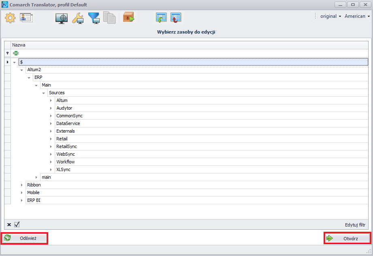The width and height of the screenshot is (373, 256).
Task: Click the blue funnel filter icon
Action: pyautogui.click(x=94, y=18)
